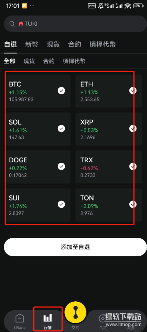Tap the WiFi status icon
Image resolution: width=147 pixels, height=332 pixels.
128,6
